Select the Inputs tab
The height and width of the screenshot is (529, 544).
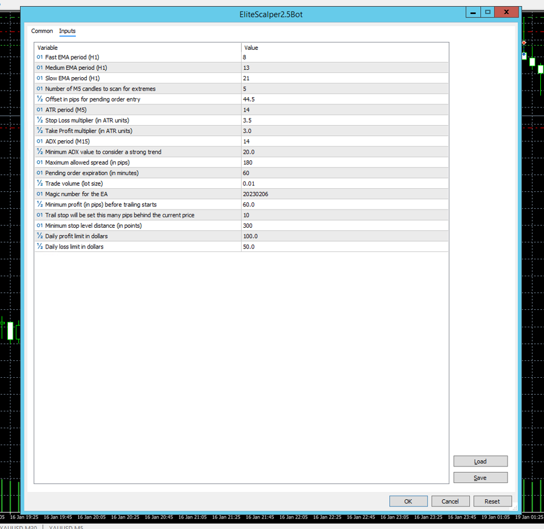[x=67, y=31]
